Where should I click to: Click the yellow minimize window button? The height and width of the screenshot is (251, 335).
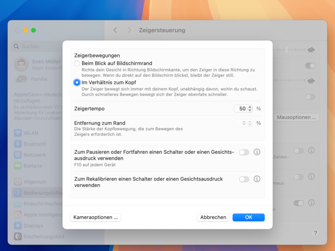26,30
